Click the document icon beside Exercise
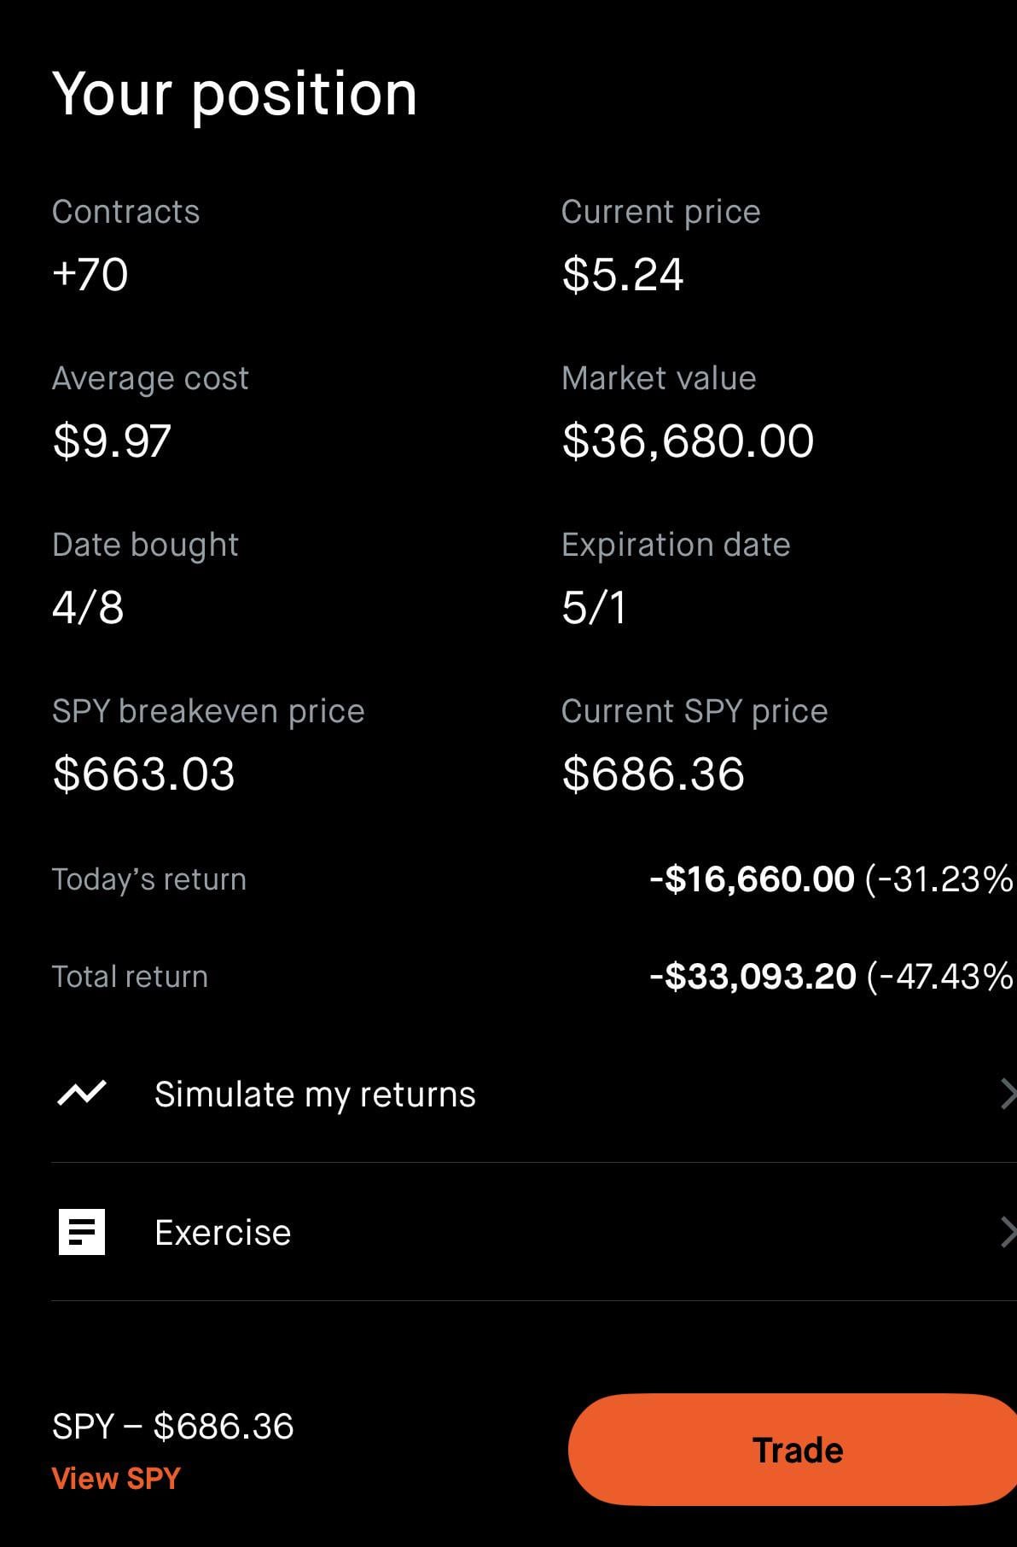The height and width of the screenshot is (1547, 1017). pos(82,1232)
